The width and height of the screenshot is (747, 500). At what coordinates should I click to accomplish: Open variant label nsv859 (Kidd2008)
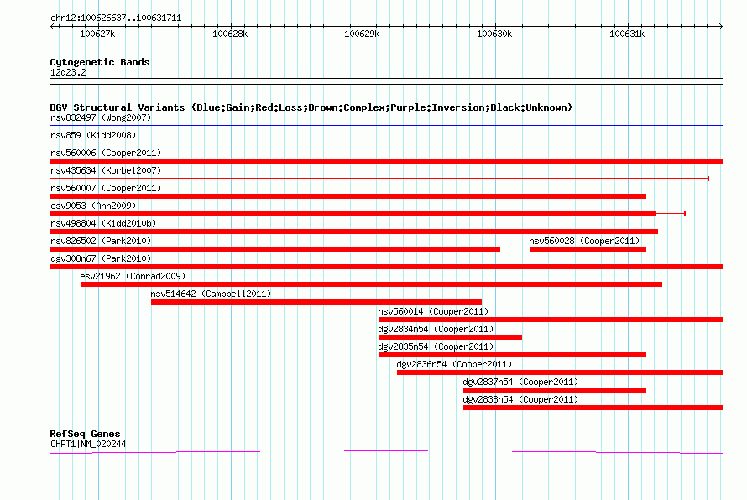tap(93, 135)
